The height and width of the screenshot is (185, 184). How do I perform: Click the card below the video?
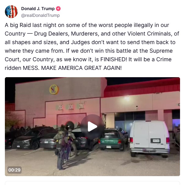(x=92, y=183)
